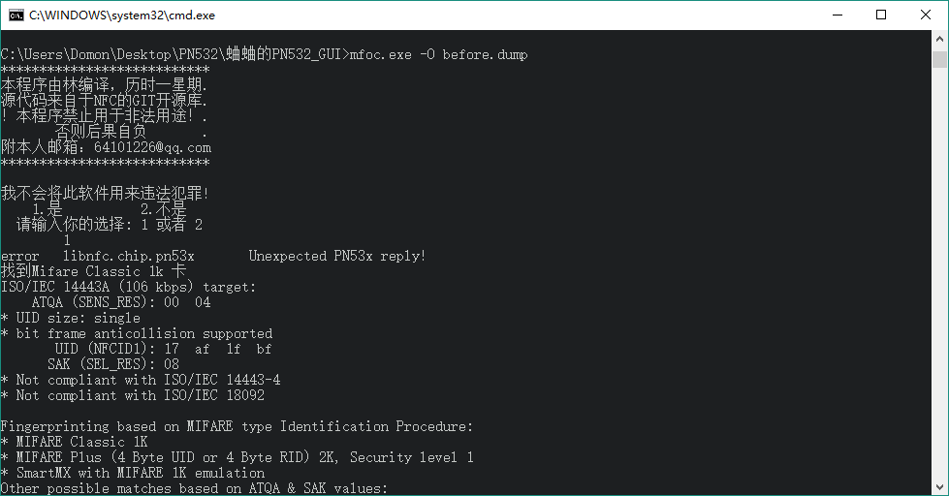The image size is (949, 496).
Task: Click the scrollbar down arrow
Action: coord(939,487)
